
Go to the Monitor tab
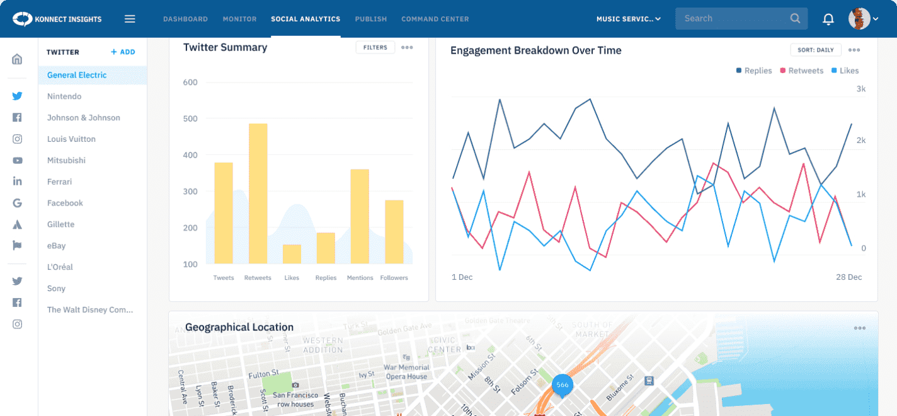pyautogui.click(x=239, y=19)
